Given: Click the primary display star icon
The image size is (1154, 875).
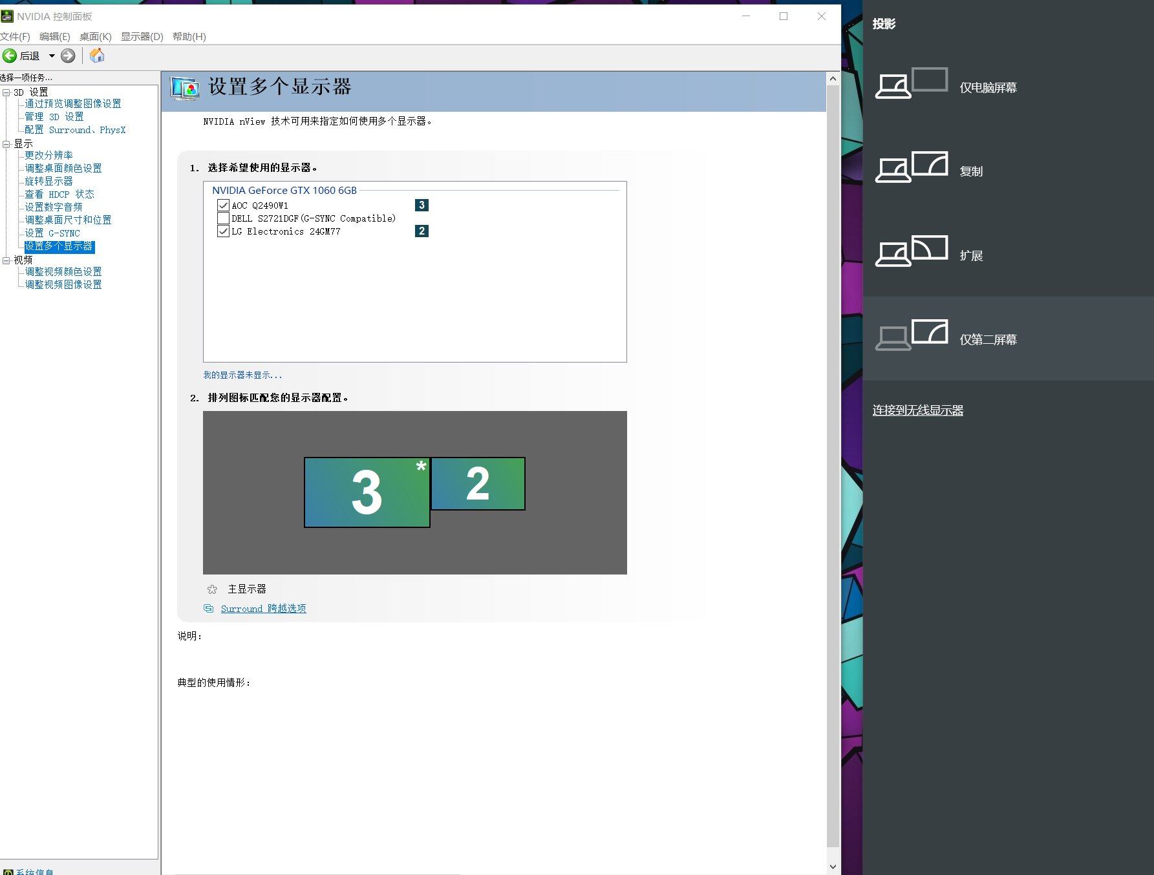Looking at the screenshot, I should 212,589.
